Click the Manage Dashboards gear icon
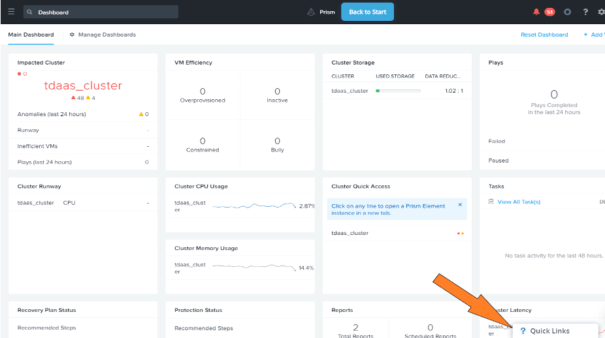This screenshot has height=338, width=605. pyautogui.click(x=72, y=35)
